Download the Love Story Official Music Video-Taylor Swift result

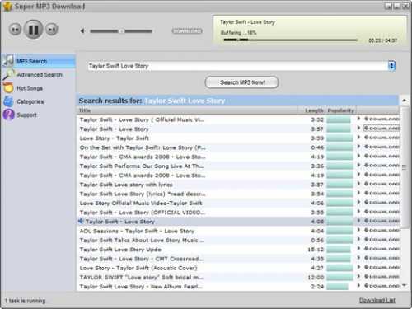[x=382, y=203]
